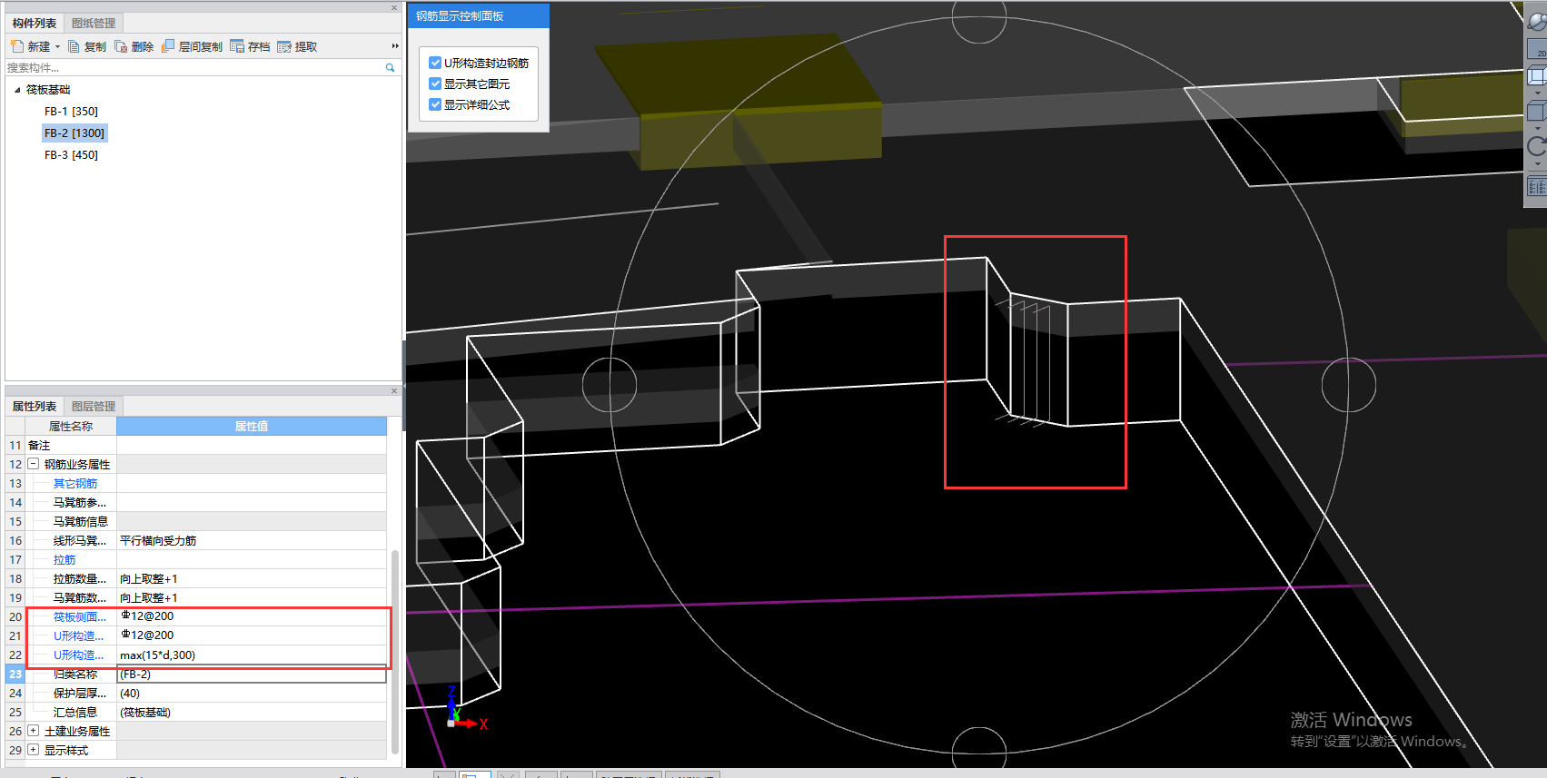Switch to the 图纸管理 tab
This screenshot has height=778, width=1547.
click(x=94, y=23)
